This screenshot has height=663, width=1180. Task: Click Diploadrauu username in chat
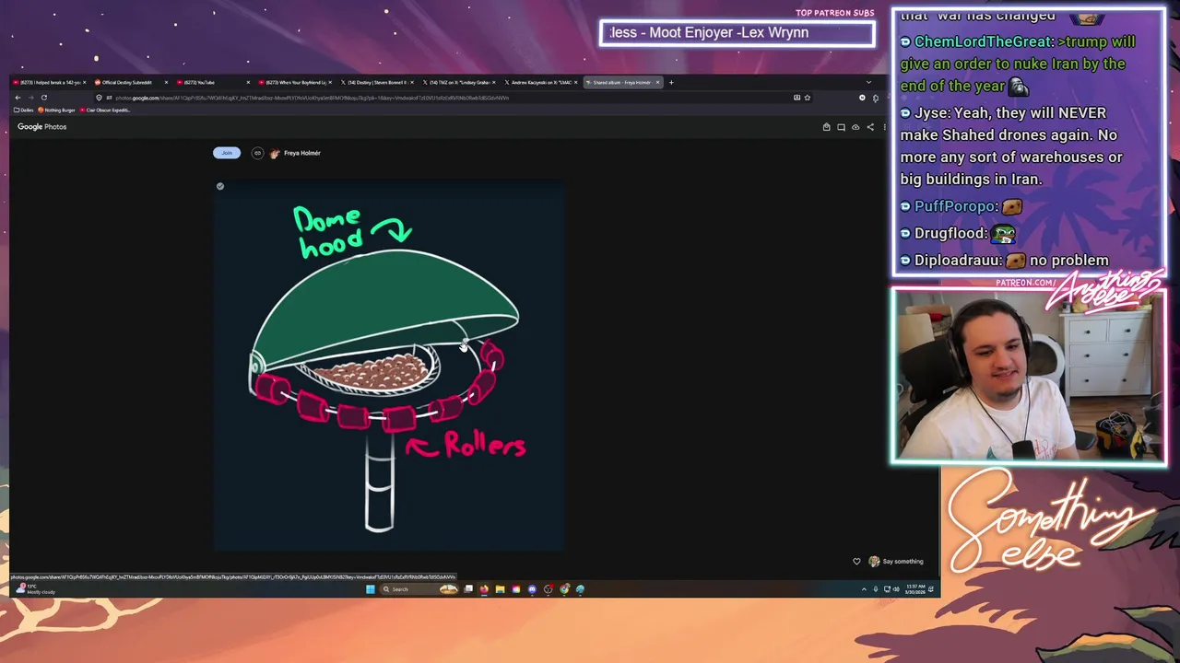click(957, 261)
